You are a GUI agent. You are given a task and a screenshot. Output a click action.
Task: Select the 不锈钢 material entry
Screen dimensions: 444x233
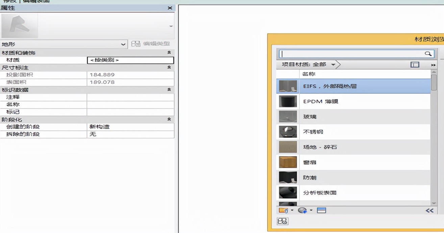[x=338, y=132]
